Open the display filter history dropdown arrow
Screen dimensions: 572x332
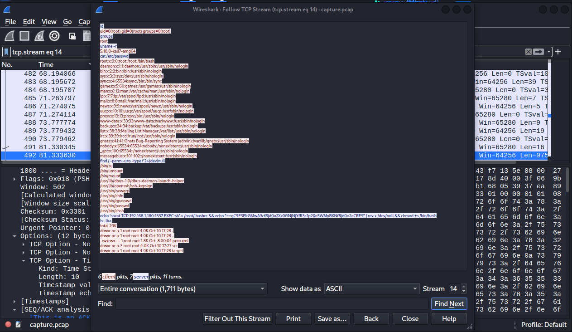549,52
